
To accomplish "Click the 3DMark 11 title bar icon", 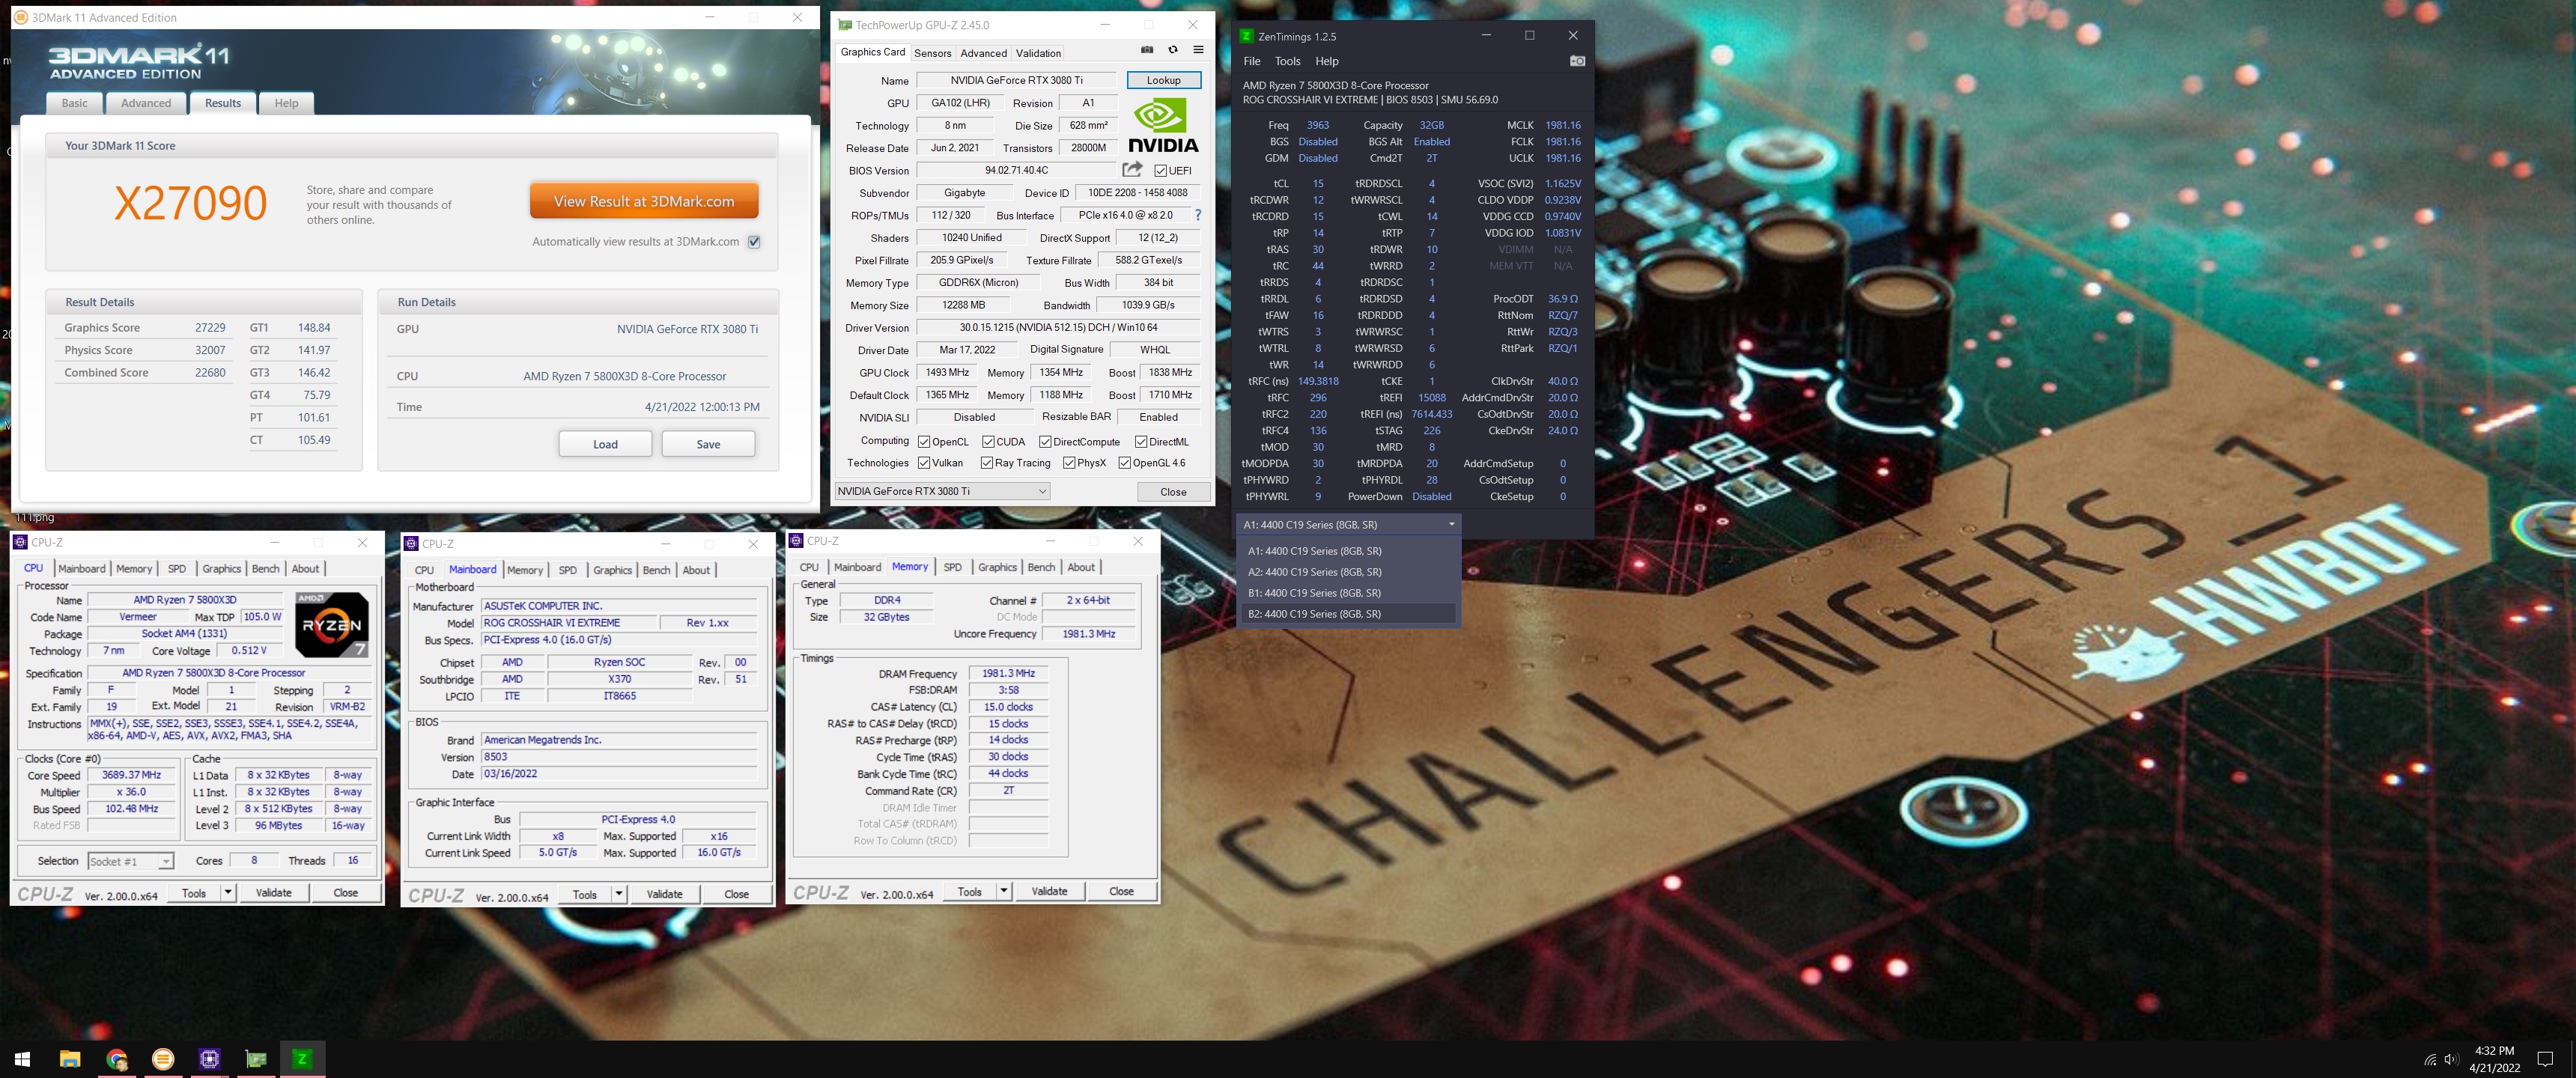I will pos(21,17).
